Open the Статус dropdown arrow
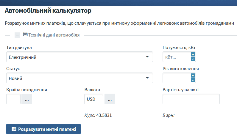Viewport: 237px width, 140px height. pos(147,78)
